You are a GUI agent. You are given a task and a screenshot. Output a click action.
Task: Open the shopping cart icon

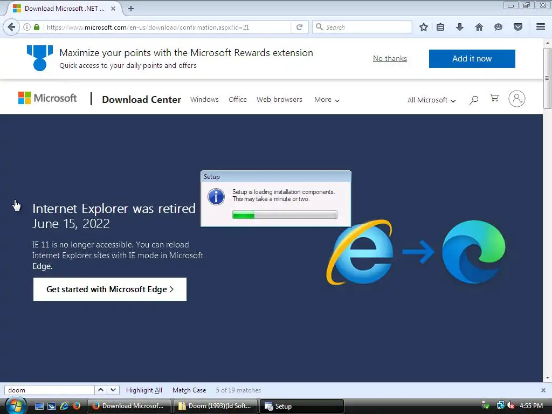494,98
